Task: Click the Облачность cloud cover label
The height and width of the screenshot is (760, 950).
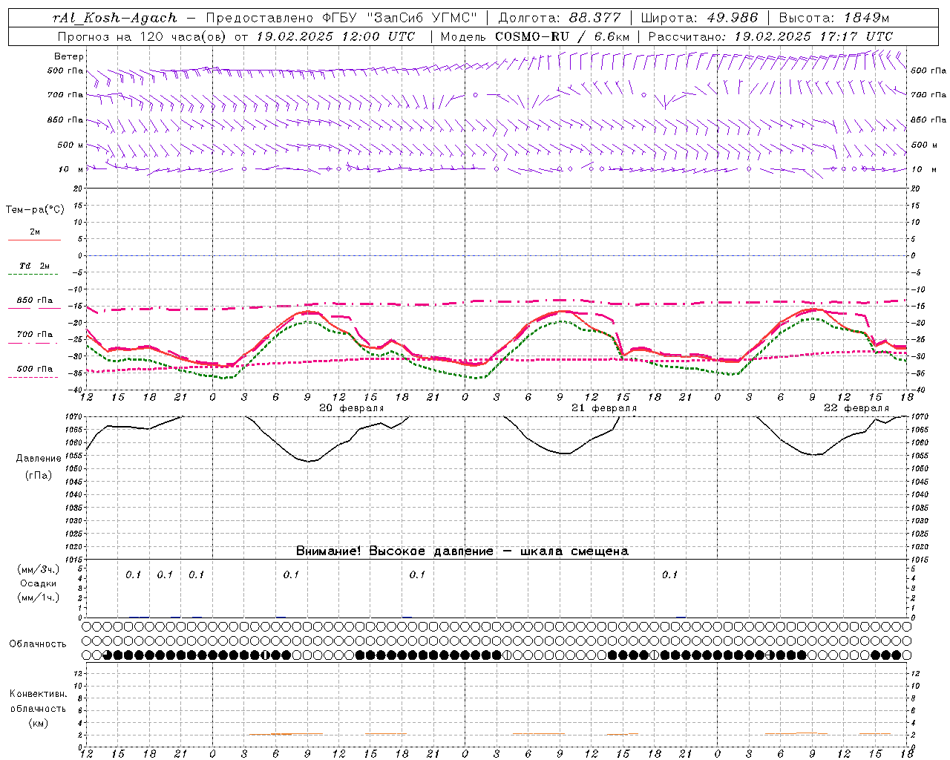Action: coord(38,643)
